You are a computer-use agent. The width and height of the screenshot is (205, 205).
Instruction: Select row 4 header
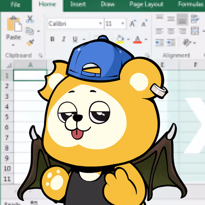coord(7,107)
